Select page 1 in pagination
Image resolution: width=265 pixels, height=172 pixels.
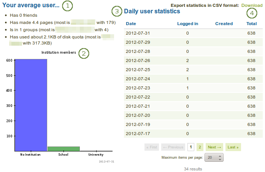tap(190, 147)
